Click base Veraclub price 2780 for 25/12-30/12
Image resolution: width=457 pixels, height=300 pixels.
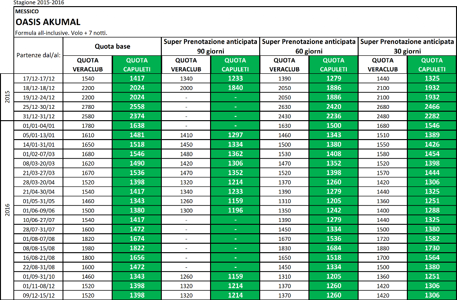click(x=88, y=107)
